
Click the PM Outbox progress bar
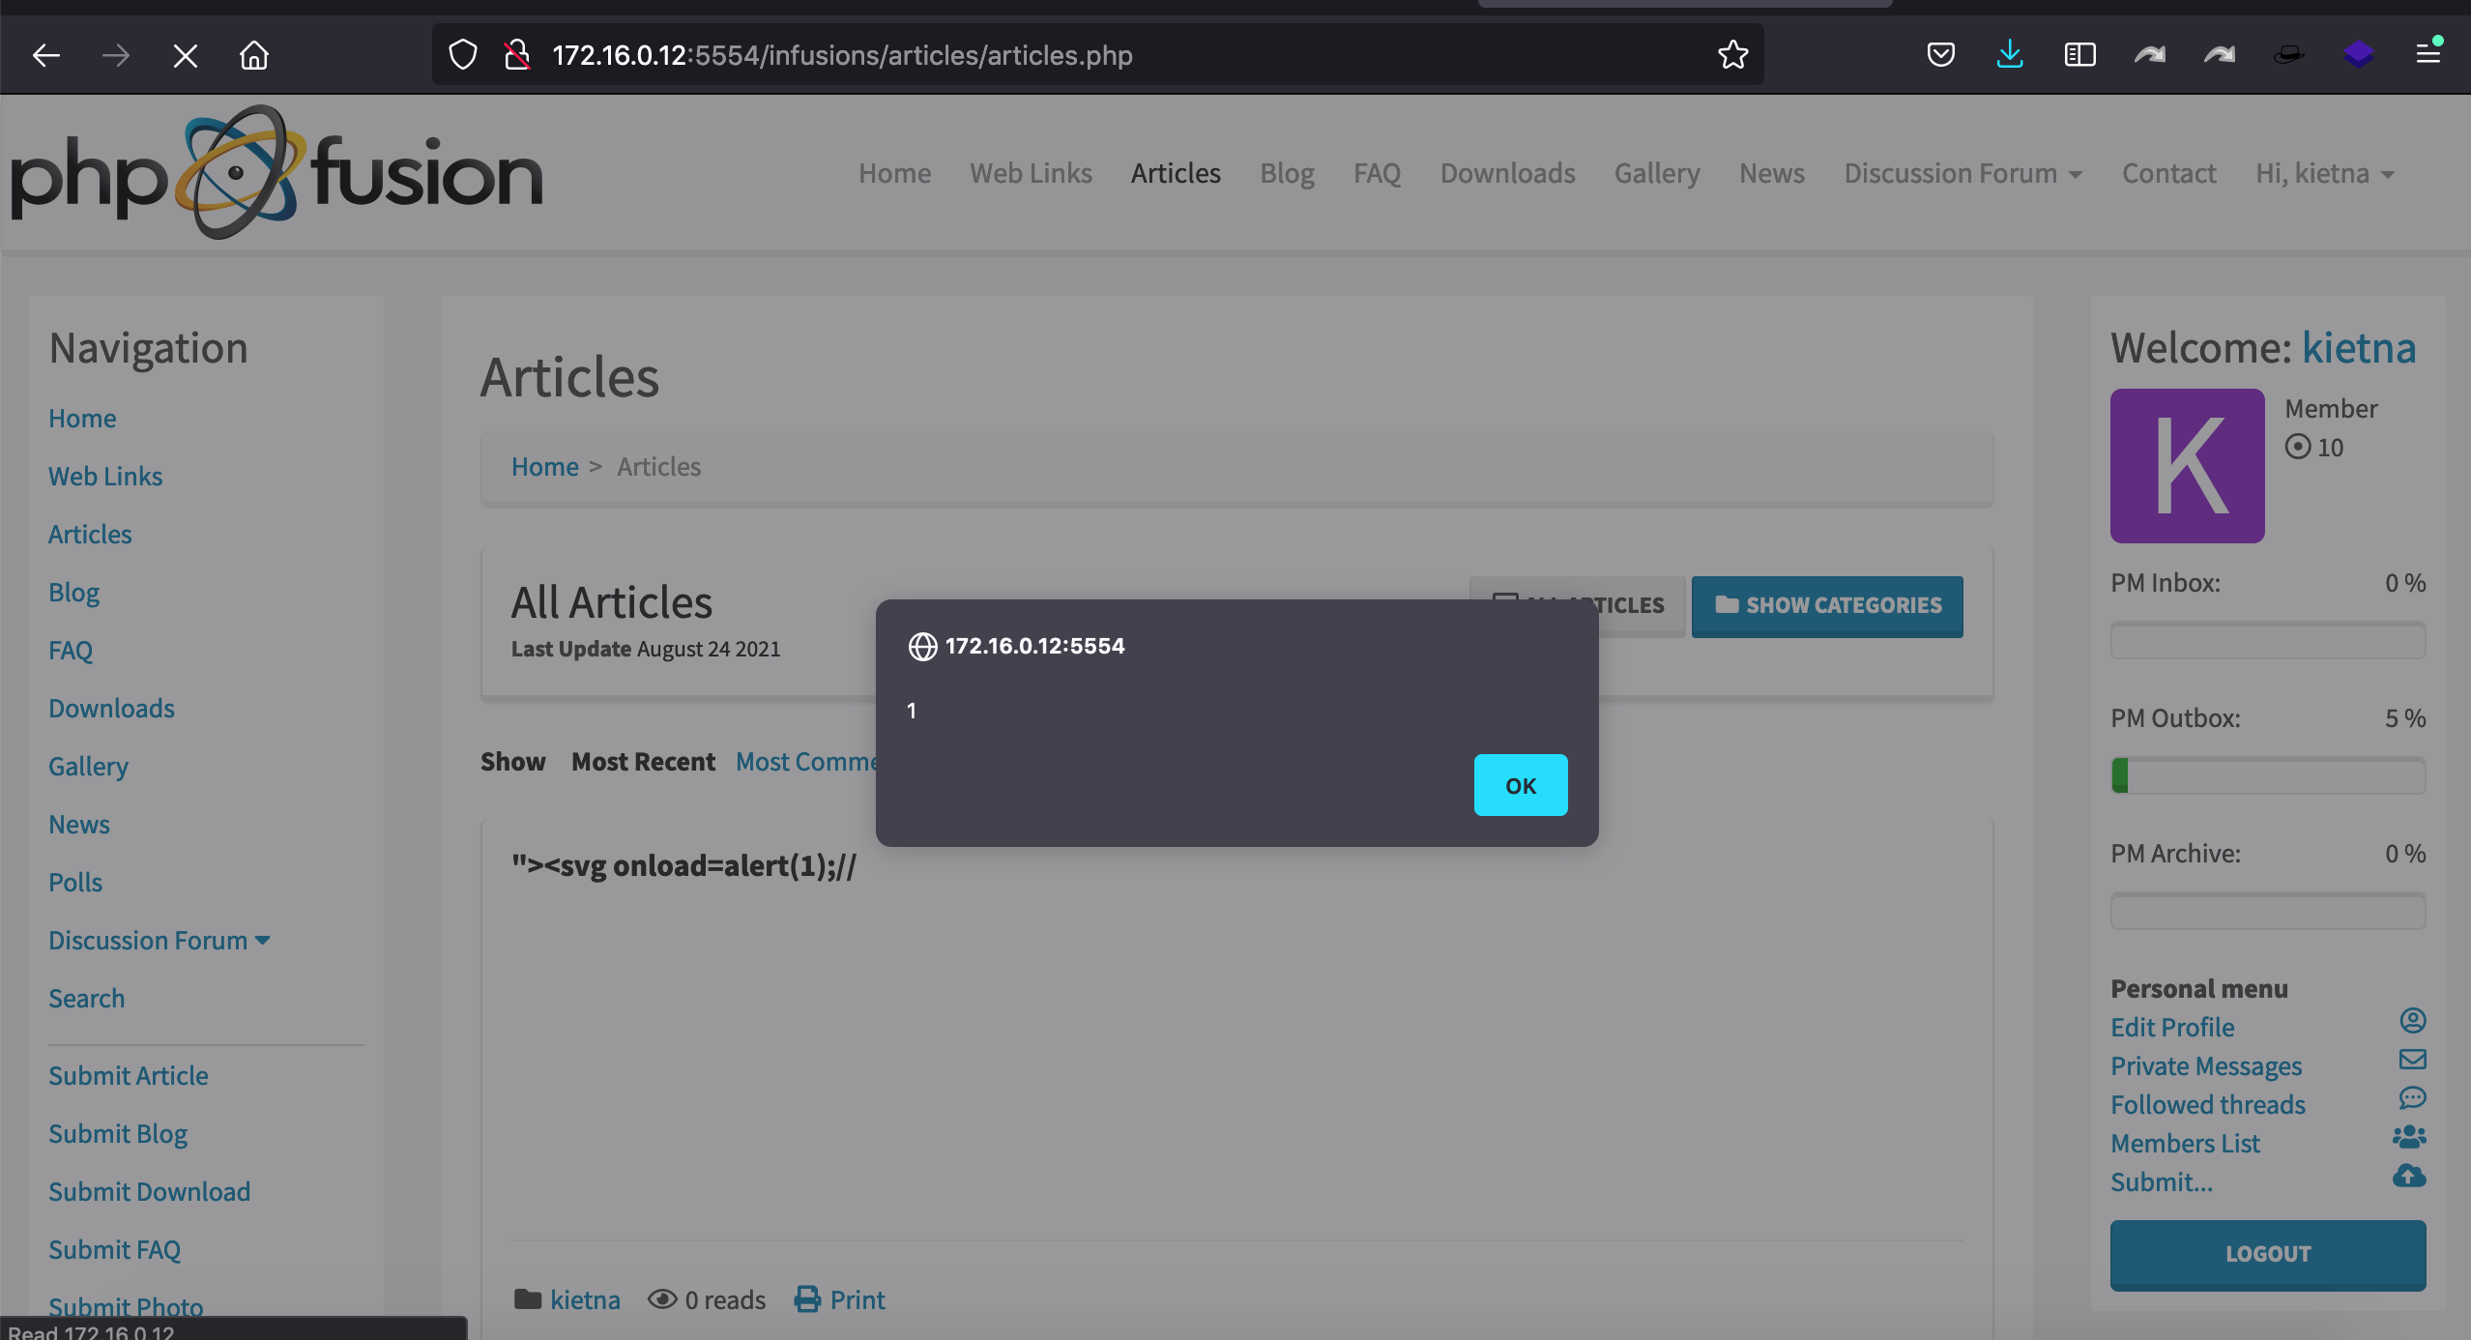point(2266,774)
